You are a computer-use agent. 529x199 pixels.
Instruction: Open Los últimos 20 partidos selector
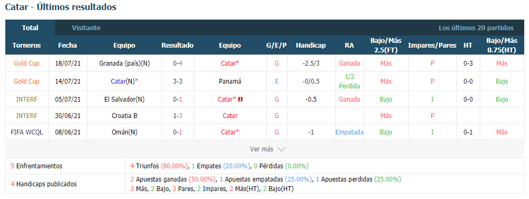(476, 28)
